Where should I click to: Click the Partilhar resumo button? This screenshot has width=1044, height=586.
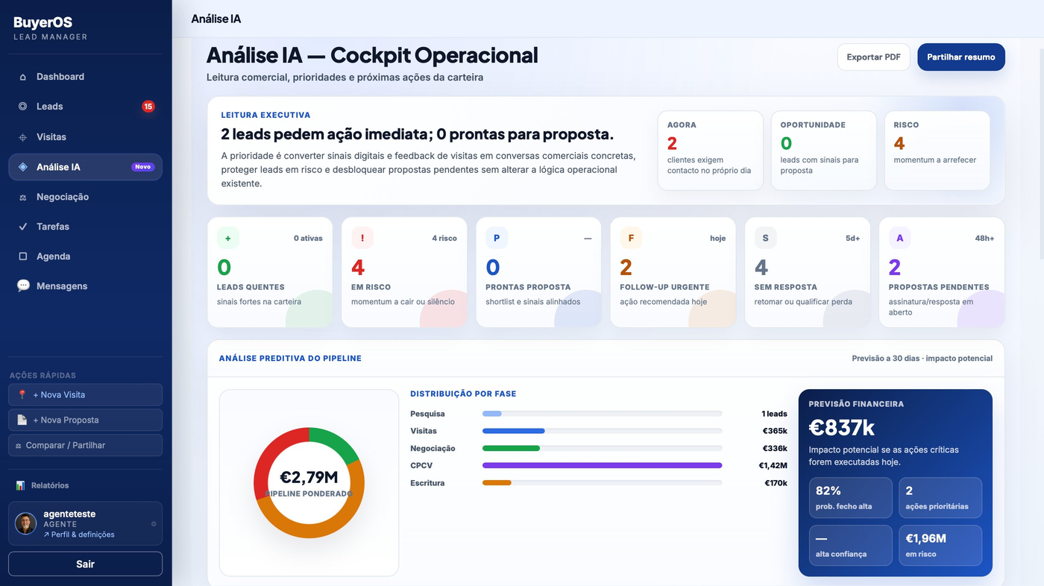pyautogui.click(x=960, y=57)
